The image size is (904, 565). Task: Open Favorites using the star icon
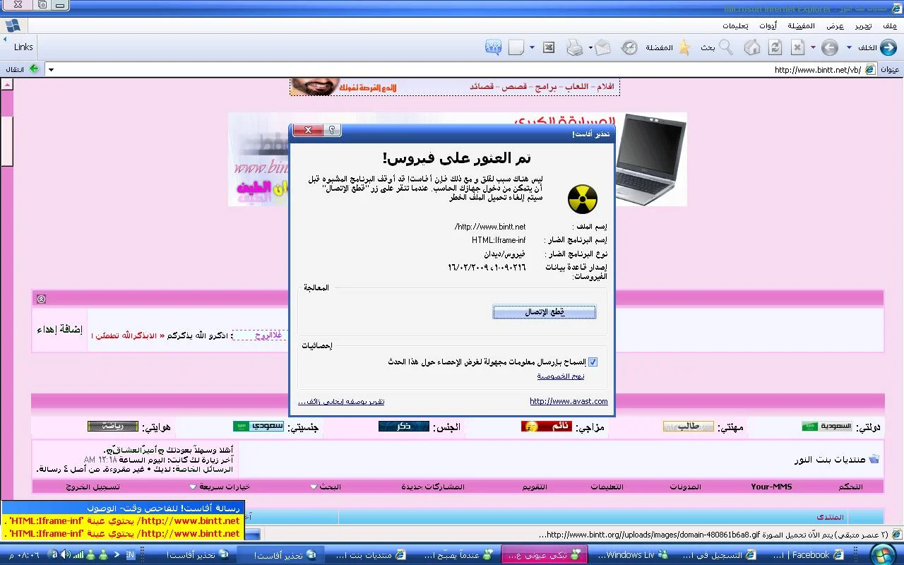pos(684,47)
